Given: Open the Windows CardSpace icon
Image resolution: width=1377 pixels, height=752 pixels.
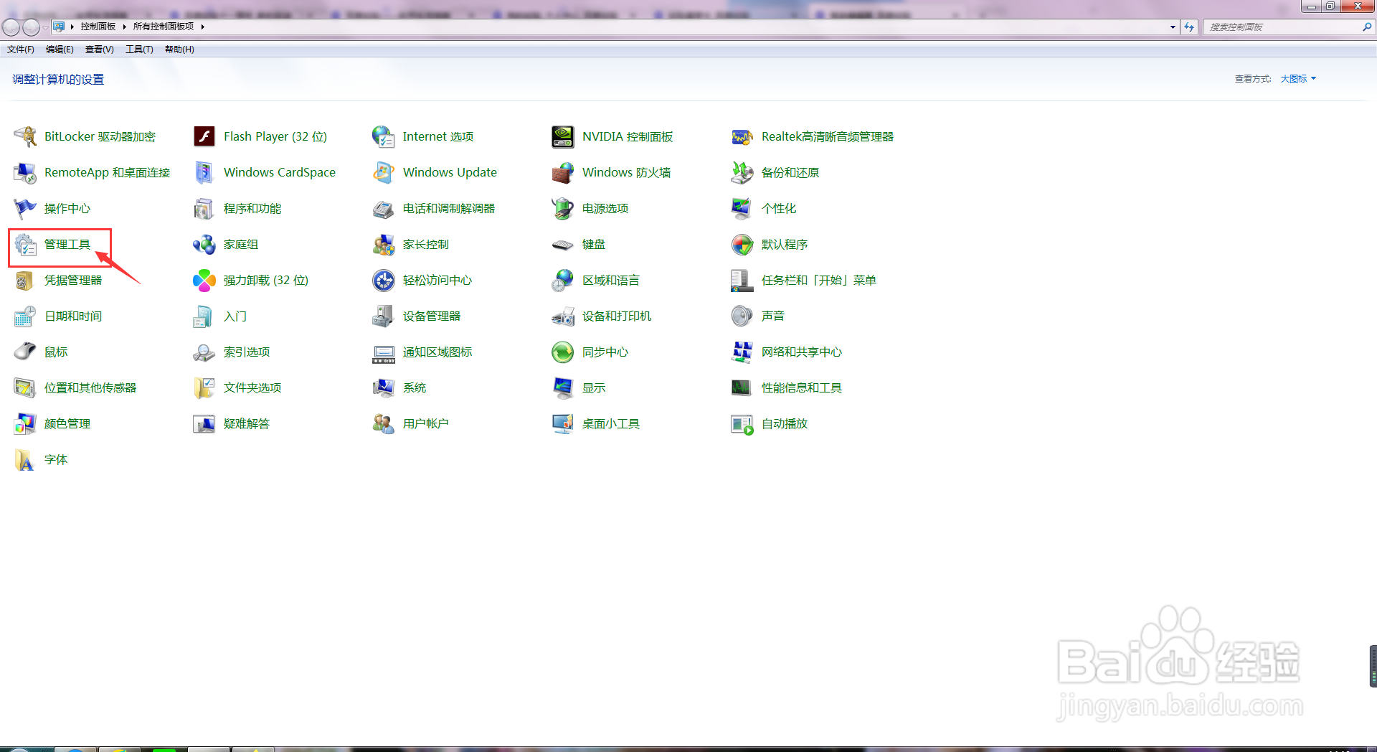Looking at the screenshot, I should coord(204,172).
